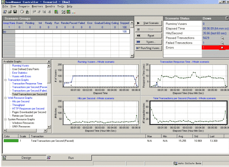Click the Start Scenario button
229x167 pixels.
(148, 23)
